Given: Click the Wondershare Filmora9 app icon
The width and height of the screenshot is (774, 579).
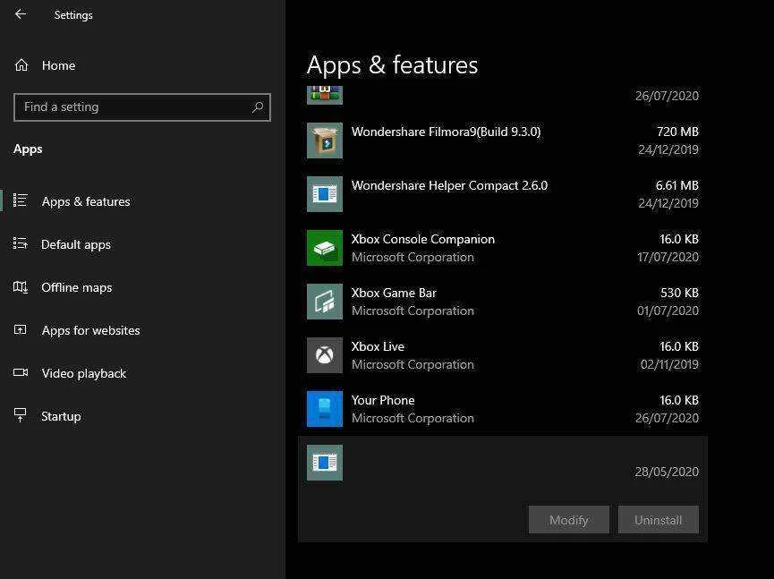Looking at the screenshot, I should [324, 140].
